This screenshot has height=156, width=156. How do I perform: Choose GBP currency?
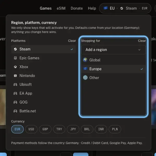coord(45,129)
